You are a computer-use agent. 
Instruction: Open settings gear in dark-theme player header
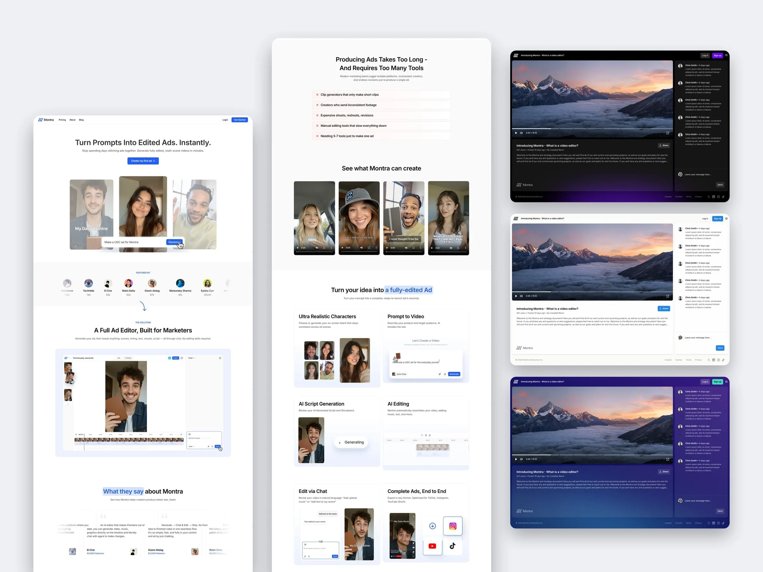[x=726, y=55]
